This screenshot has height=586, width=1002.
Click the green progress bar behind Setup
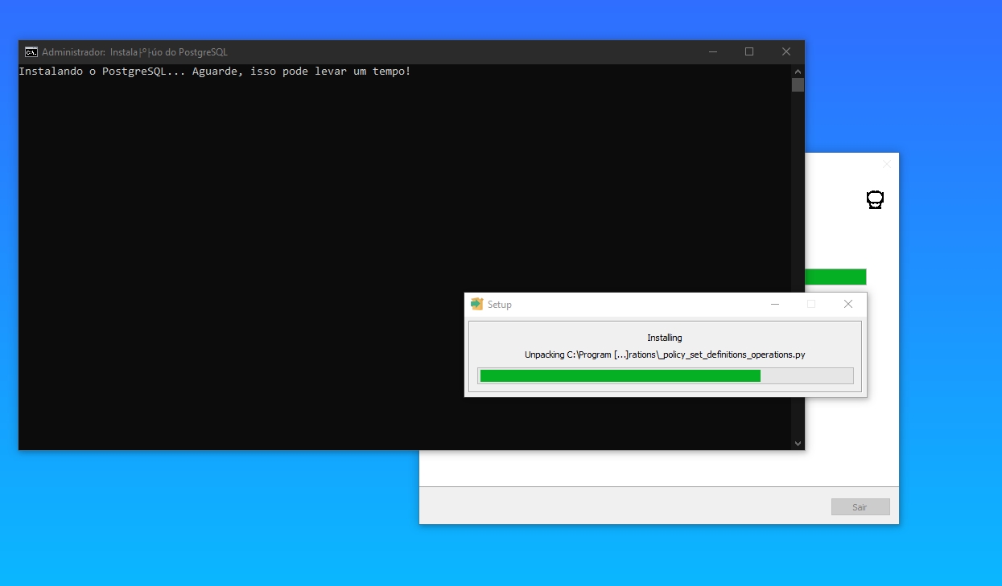coord(835,277)
